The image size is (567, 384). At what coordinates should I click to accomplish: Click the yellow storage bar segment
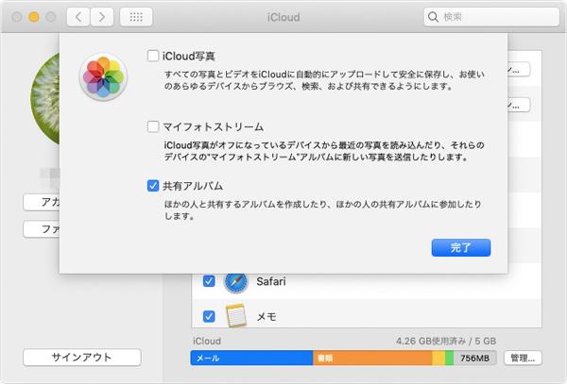tap(438, 358)
